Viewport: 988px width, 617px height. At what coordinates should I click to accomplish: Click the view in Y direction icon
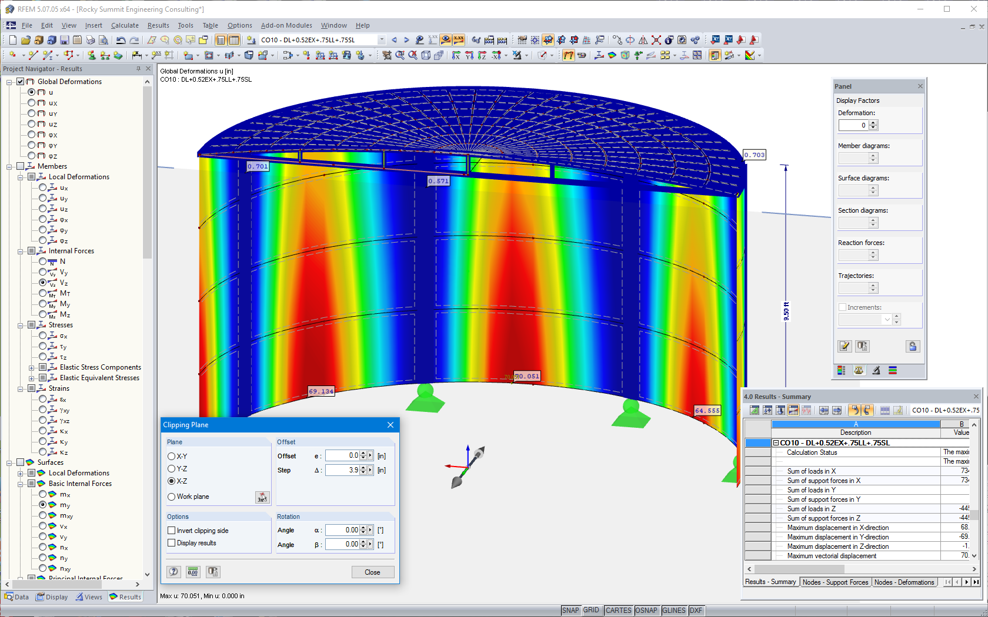pyautogui.click(x=469, y=55)
